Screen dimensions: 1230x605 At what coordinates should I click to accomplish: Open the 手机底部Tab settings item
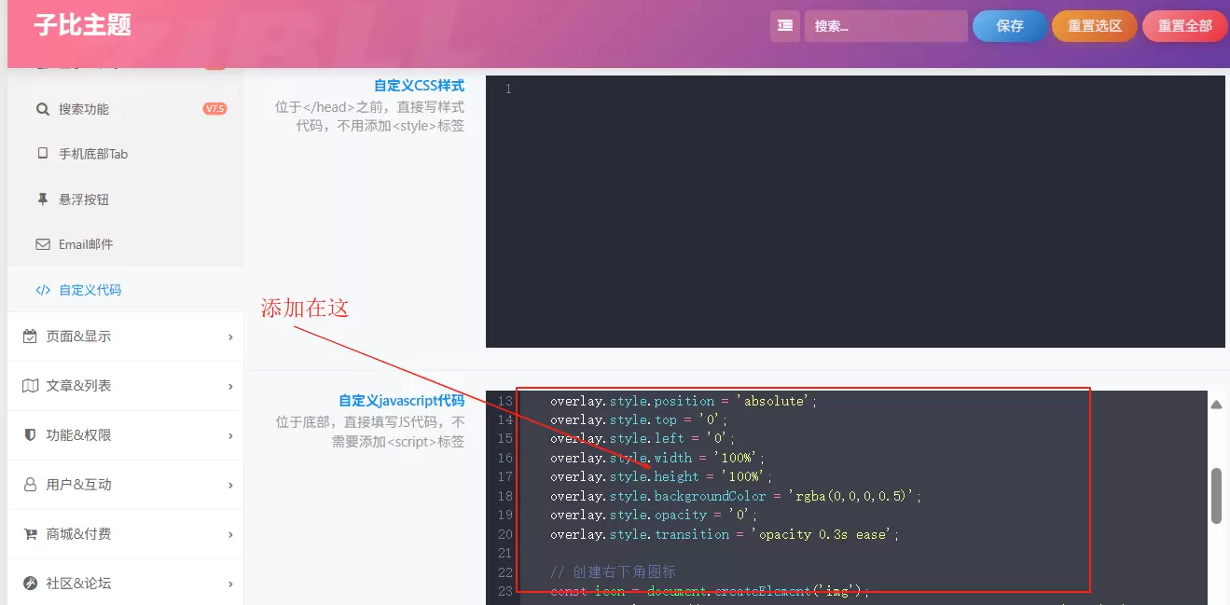tap(126, 154)
